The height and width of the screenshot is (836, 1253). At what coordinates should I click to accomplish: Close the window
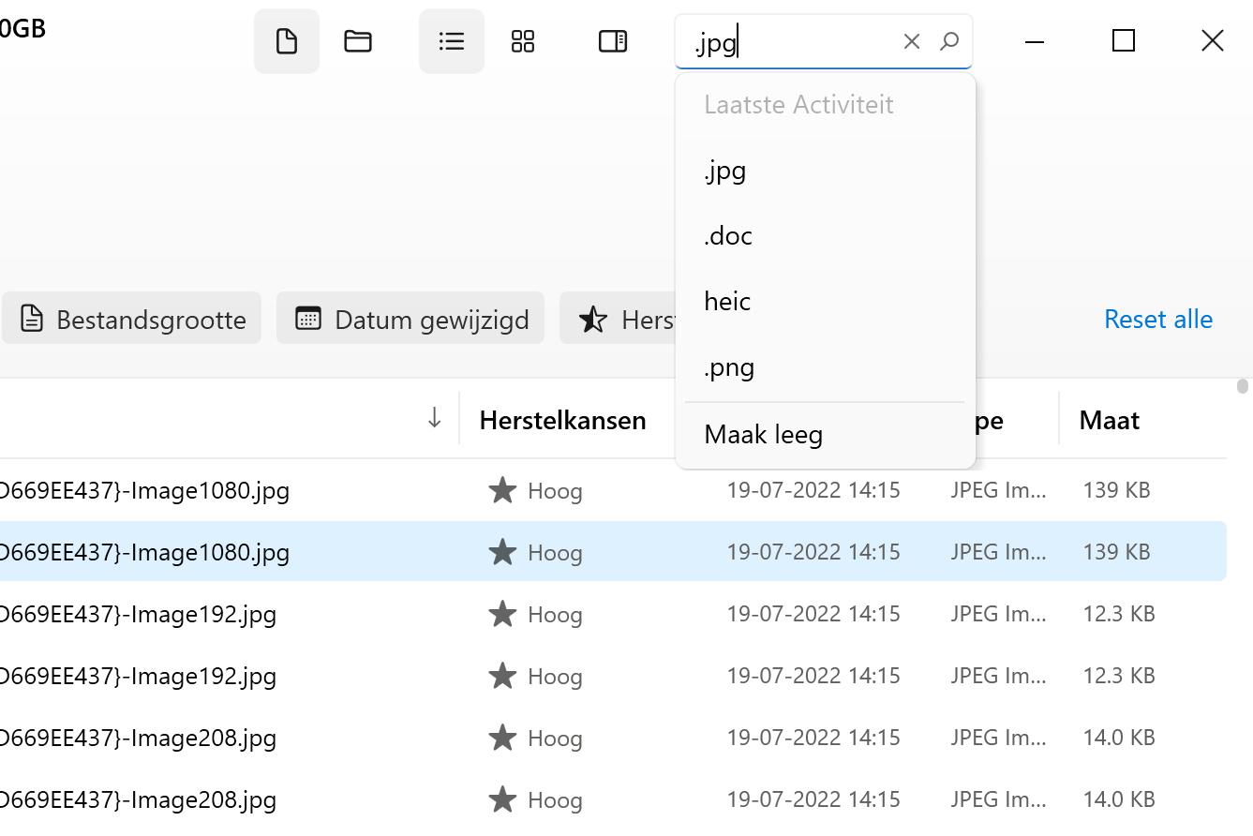[x=1213, y=41]
